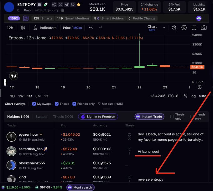Open the price axis settings gear
This screenshot has width=213, height=191.
point(200,87)
